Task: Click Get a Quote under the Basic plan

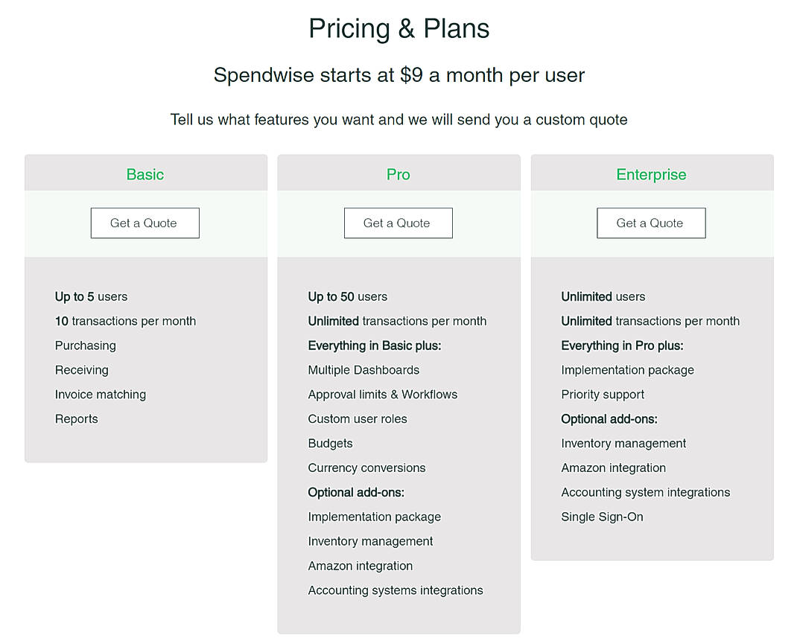Action: point(145,223)
